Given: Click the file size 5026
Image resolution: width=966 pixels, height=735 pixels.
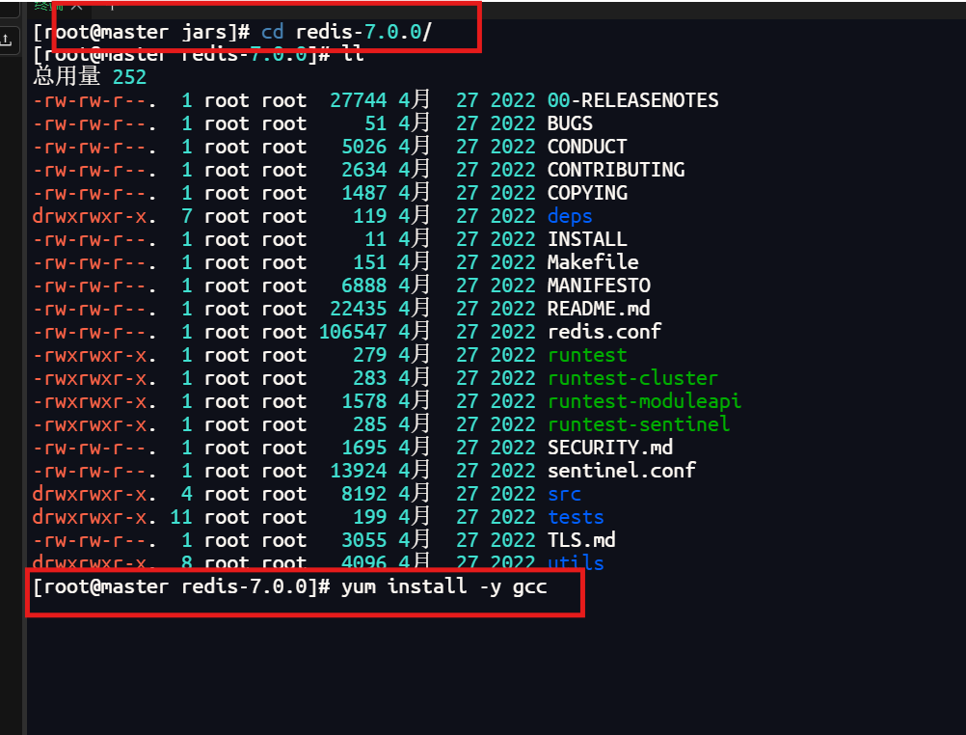Looking at the screenshot, I should click(x=363, y=147).
